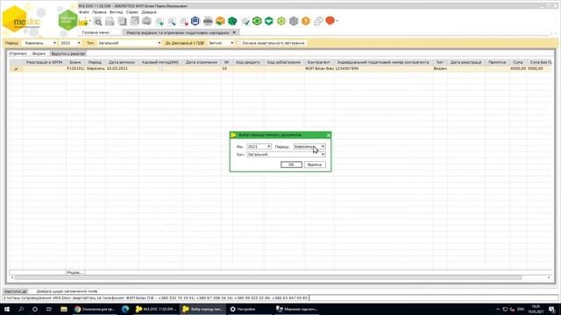
Task: Click the horizontal scrollbar under the table
Action: (x=268, y=277)
